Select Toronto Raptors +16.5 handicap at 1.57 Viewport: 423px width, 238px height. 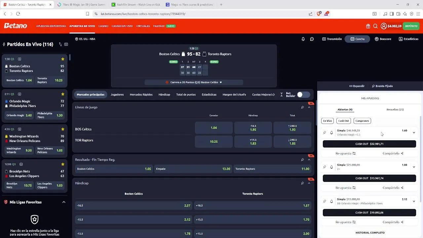click(252, 206)
